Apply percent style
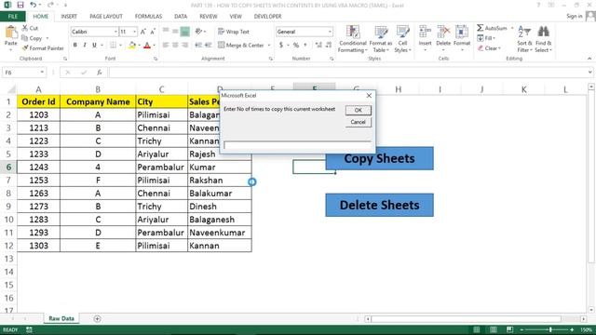596x335 pixels. click(296, 46)
